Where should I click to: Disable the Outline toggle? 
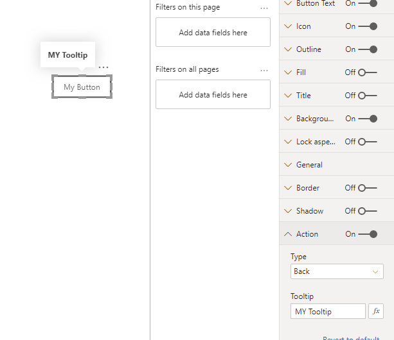click(368, 49)
